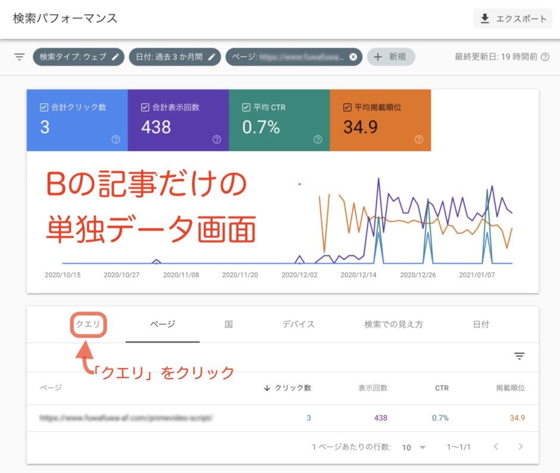The height and width of the screenshot is (473, 560).
Task: Open the help icon on the 平均掲載順位 card
Action: coord(419,139)
